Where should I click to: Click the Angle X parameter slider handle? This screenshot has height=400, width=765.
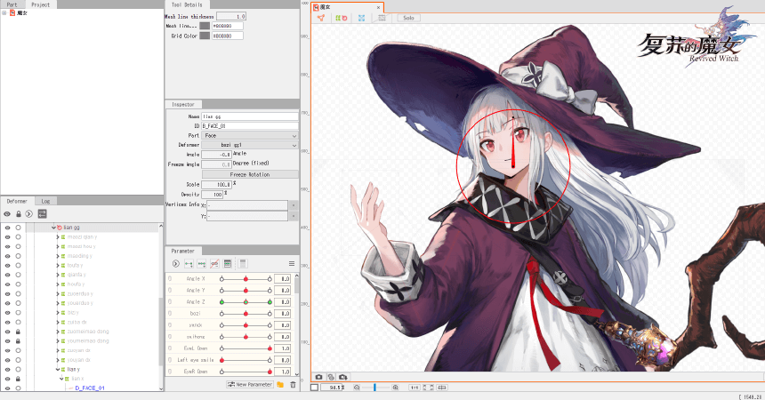[246, 279]
